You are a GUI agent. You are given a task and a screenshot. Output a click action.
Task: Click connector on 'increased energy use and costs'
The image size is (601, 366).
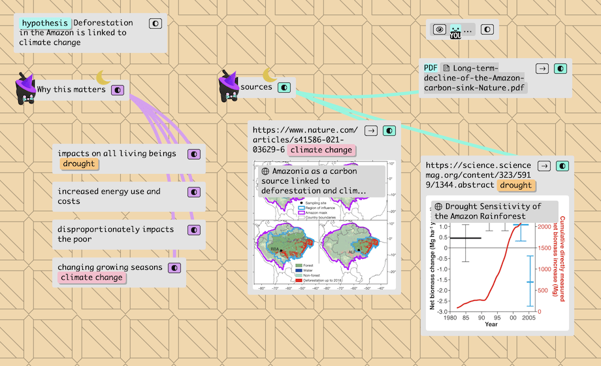(194, 192)
